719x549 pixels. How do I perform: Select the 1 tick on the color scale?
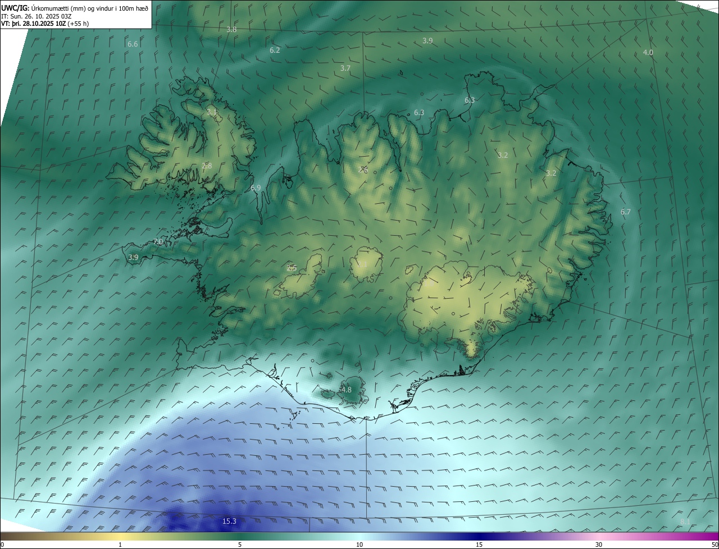pos(120,545)
